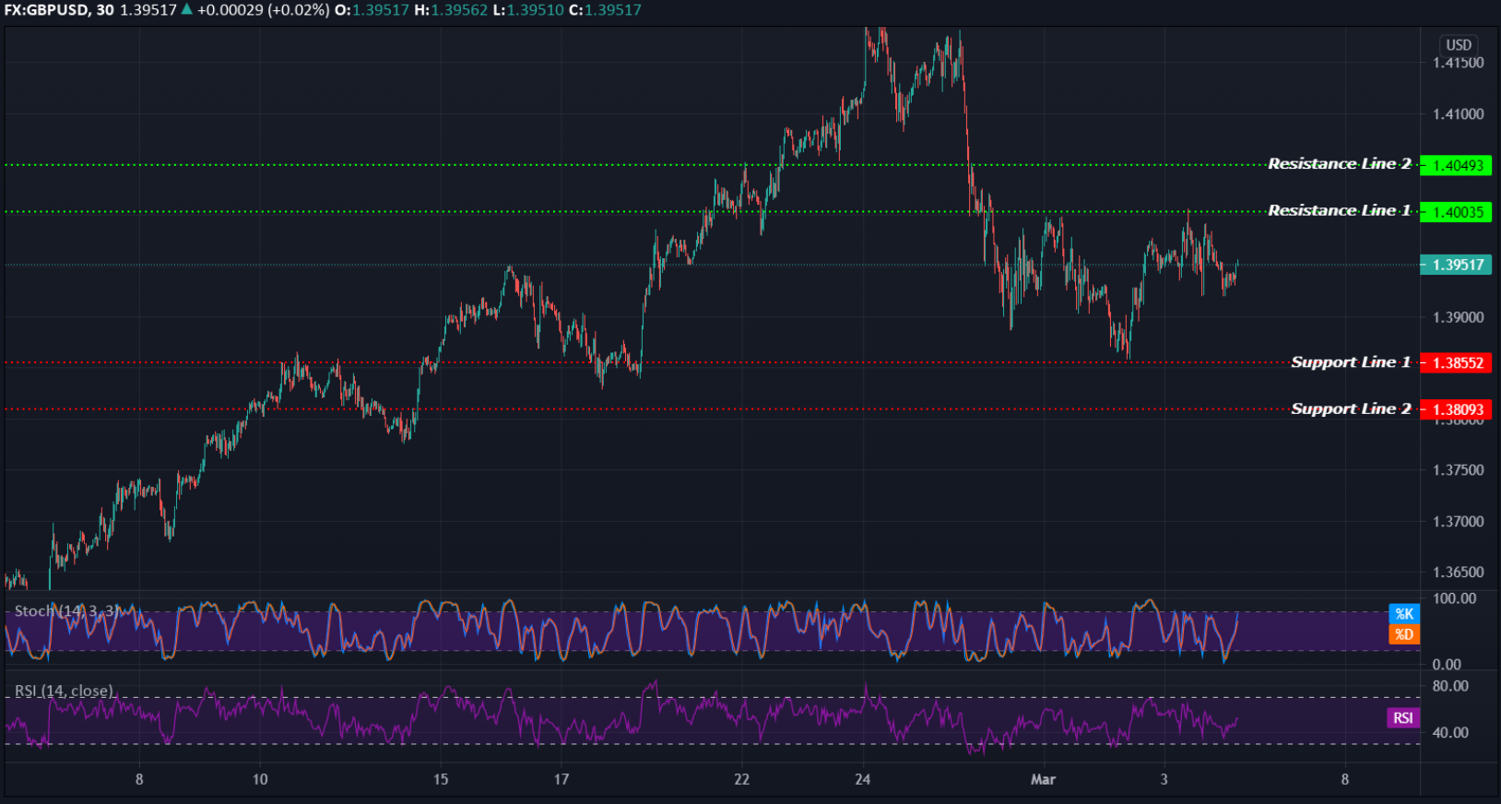
Task: Click the Resistance Line 2 text label
Action: pyautogui.click(x=1339, y=164)
